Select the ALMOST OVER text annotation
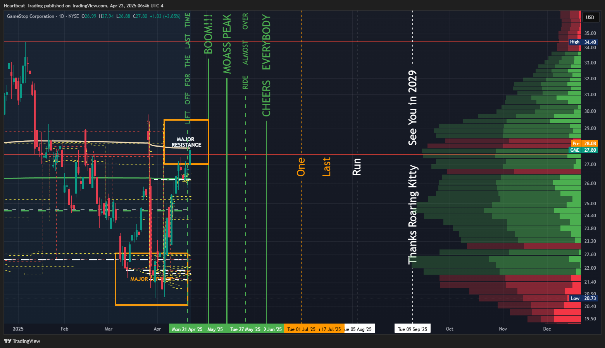Image resolution: width=605 pixels, height=348 pixels. 245,39
